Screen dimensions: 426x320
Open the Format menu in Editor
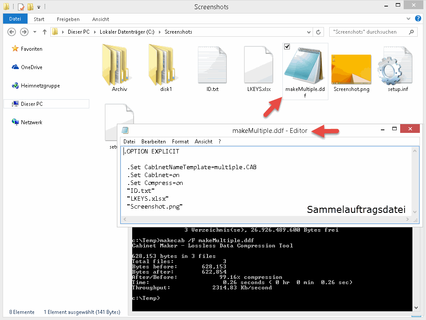pyautogui.click(x=180, y=142)
